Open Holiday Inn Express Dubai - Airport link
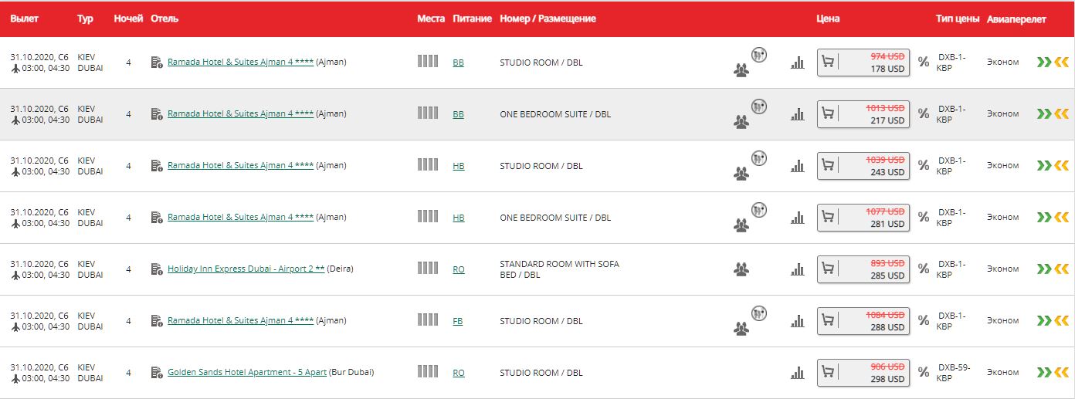The height and width of the screenshot is (399, 1075). tap(246, 269)
